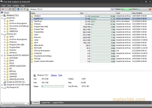
Task: Click the CD drive H: icon in tree
Action: [4, 85]
